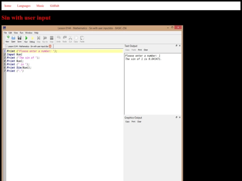Click the New file toolbar icon
Viewport: 242px width, 181px height.
[x=7, y=39]
